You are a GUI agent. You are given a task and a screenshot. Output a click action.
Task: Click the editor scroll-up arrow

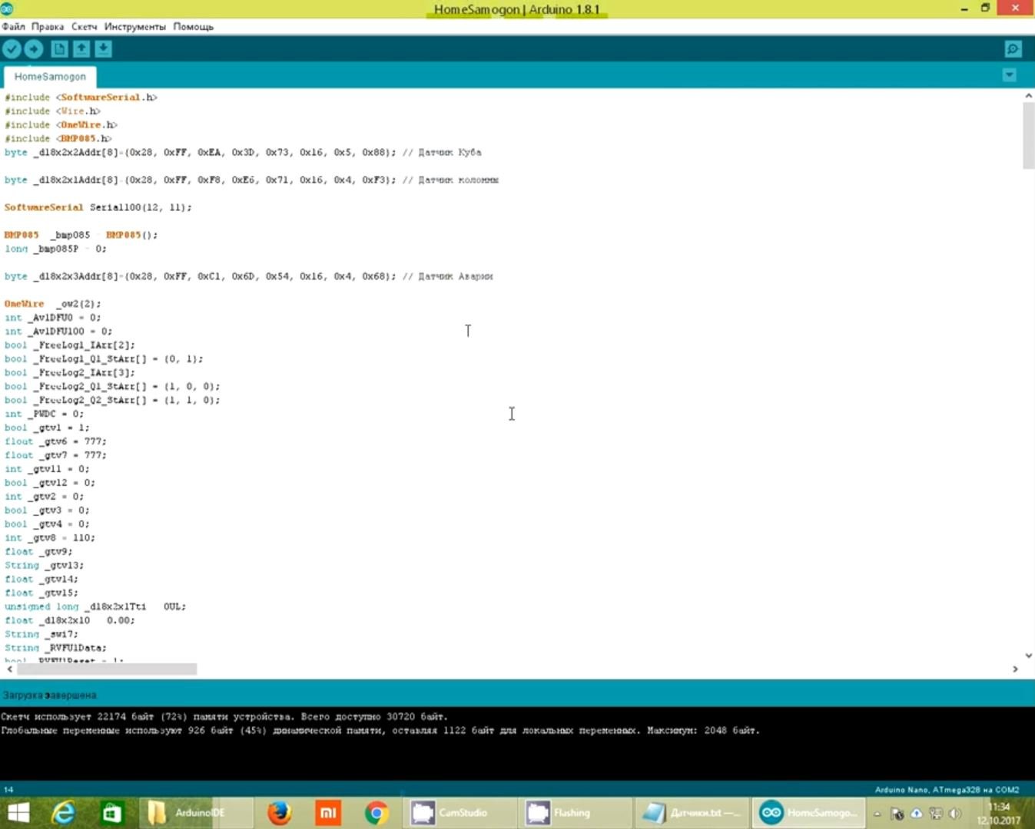coord(1029,96)
